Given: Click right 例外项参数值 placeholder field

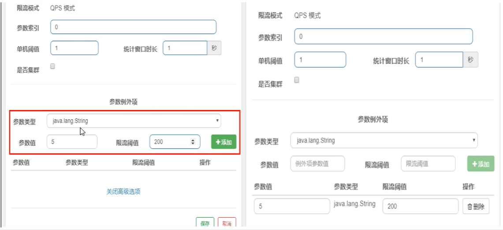Looking at the screenshot, I should coord(317,164).
